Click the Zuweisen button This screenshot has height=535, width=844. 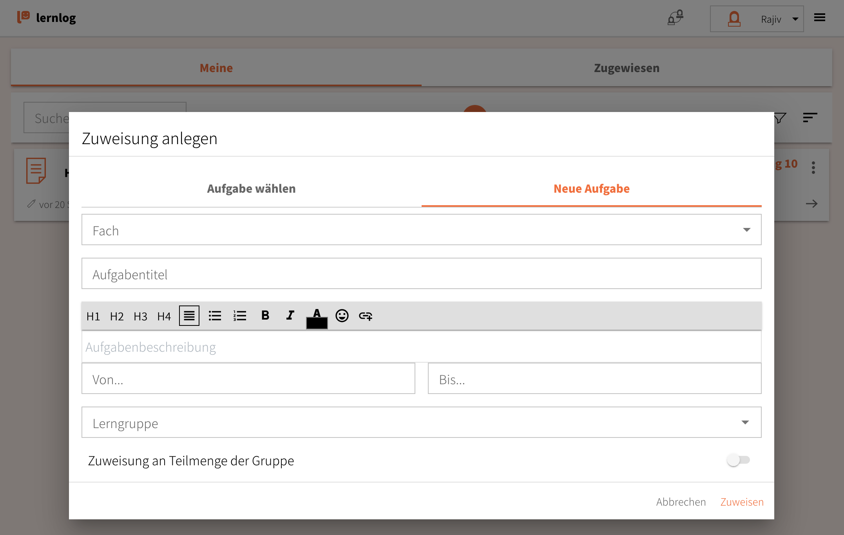tap(742, 502)
